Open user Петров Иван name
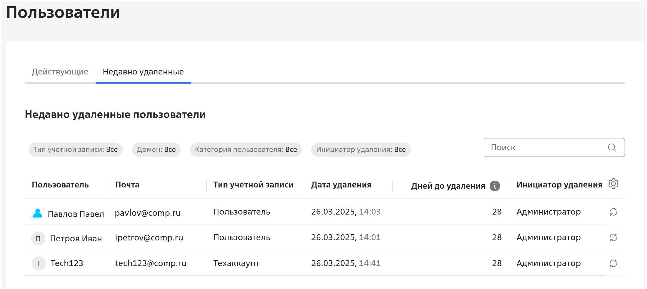The image size is (647, 289). pyautogui.click(x=76, y=238)
